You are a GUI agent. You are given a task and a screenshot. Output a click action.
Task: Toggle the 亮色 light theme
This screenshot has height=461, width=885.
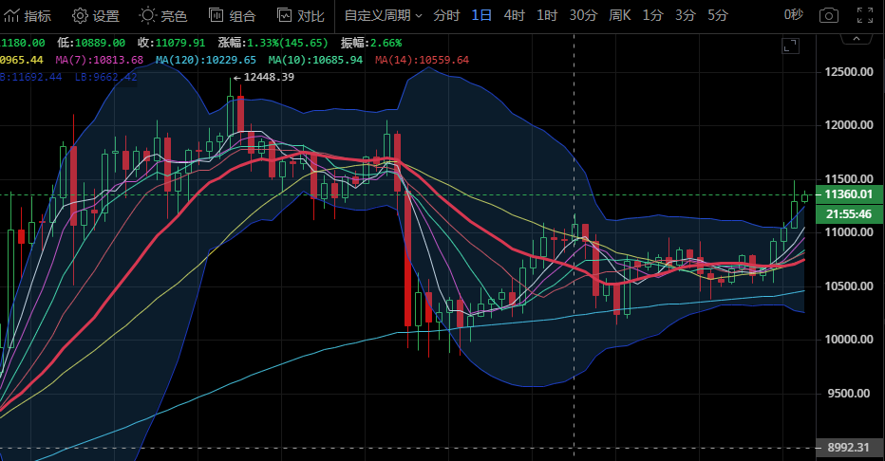163,15
